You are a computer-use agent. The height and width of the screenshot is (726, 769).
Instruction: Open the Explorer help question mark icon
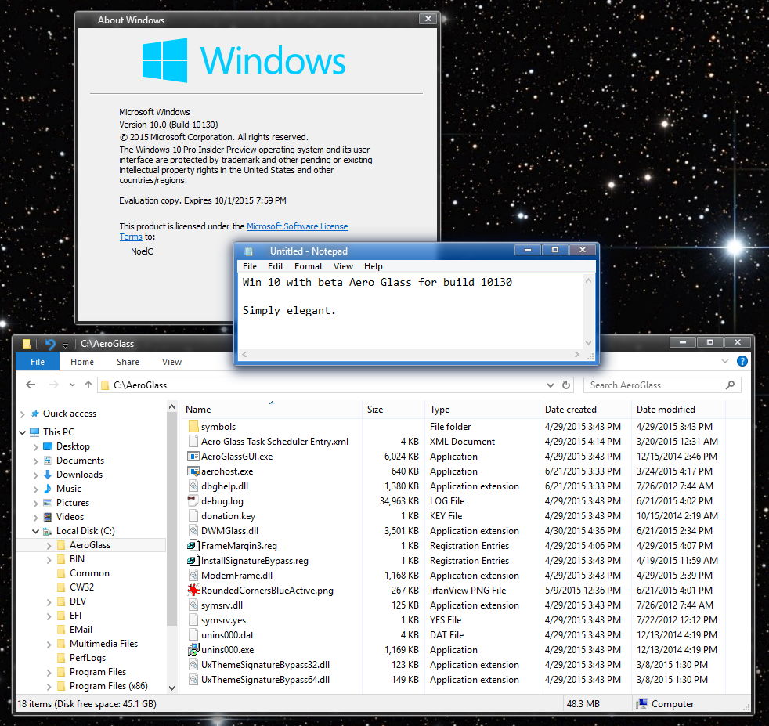click(x=742, y=362)
